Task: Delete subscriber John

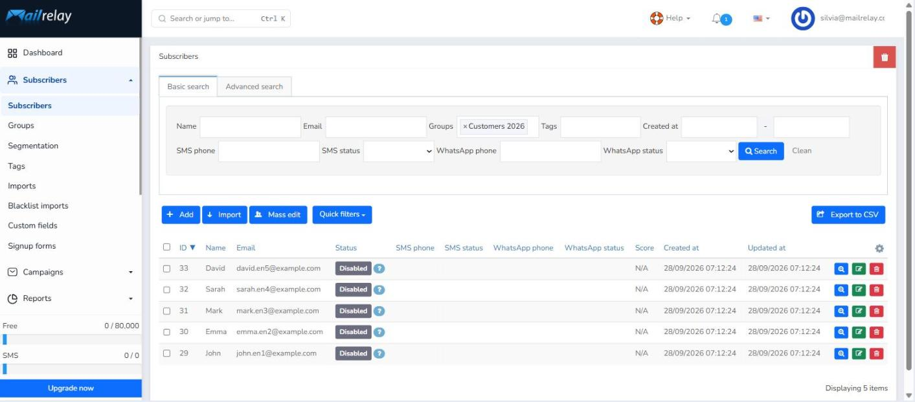Action: [877, 353]
